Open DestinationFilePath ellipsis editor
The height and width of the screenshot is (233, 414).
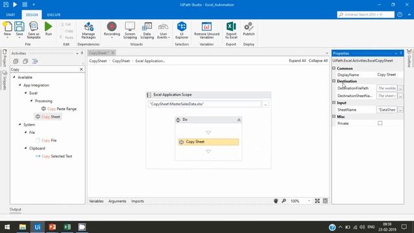(400, 88)
